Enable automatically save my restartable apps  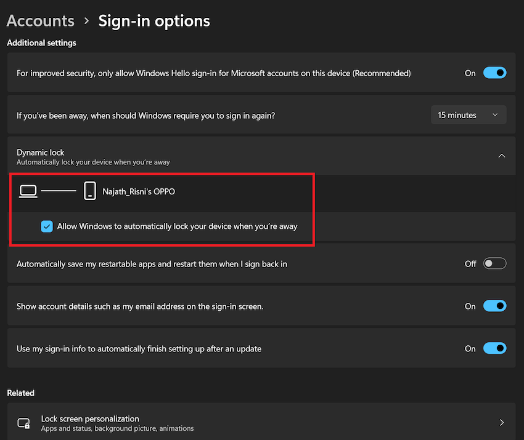[x=494, y=263]
